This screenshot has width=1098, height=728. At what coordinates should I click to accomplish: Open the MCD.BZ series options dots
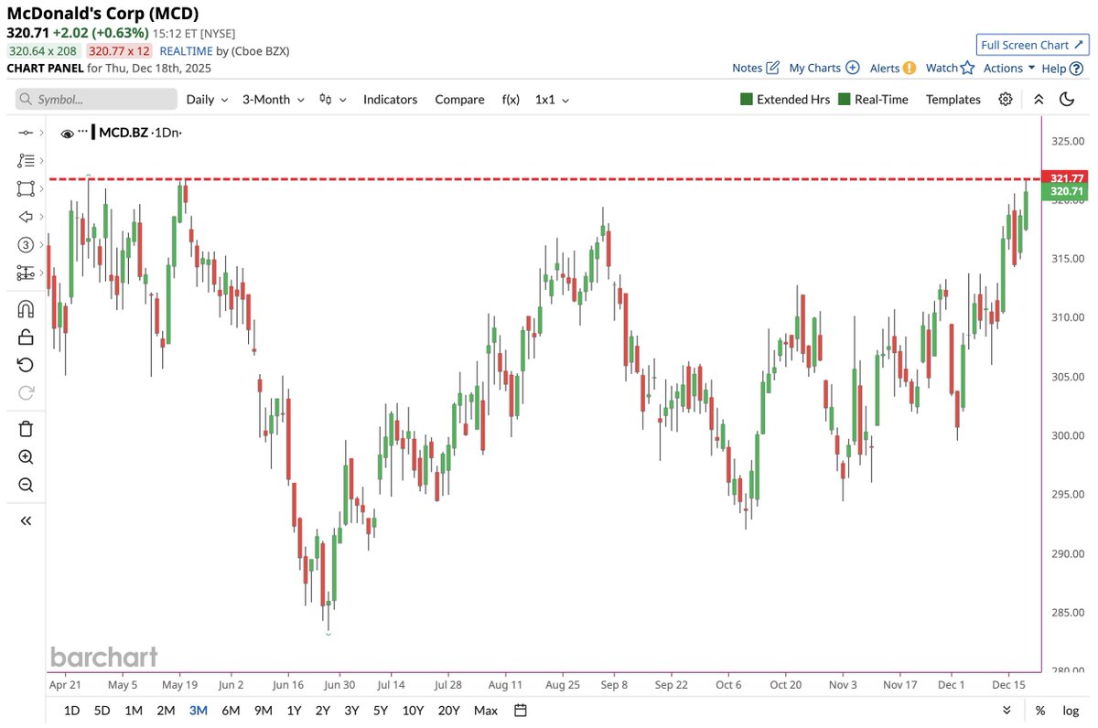click(82, 132)
